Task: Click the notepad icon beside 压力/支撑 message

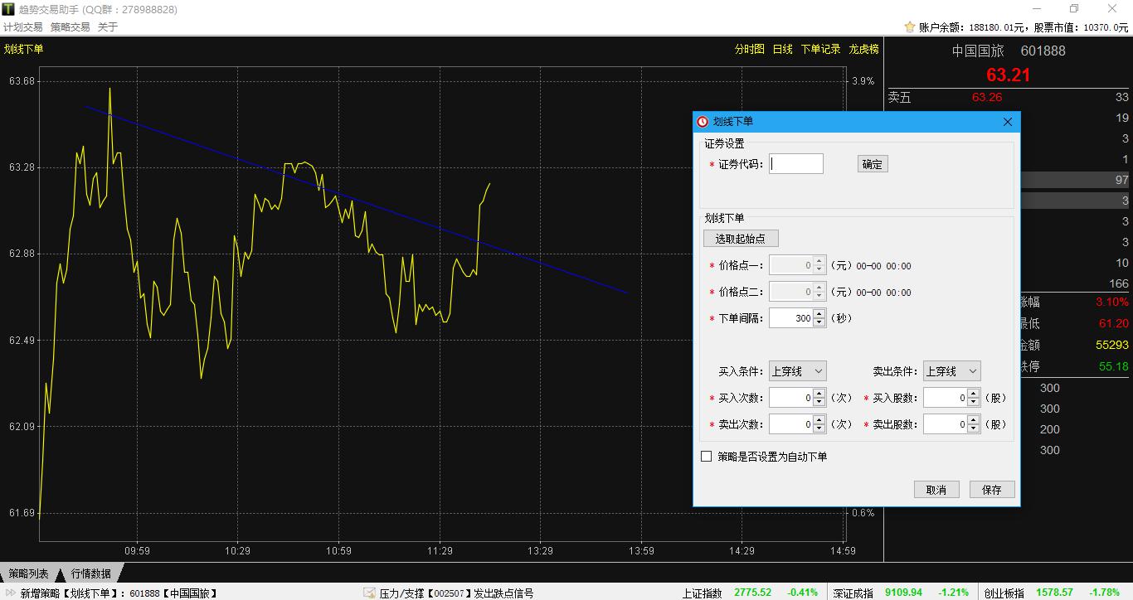Action: click(x=369, y=593)
